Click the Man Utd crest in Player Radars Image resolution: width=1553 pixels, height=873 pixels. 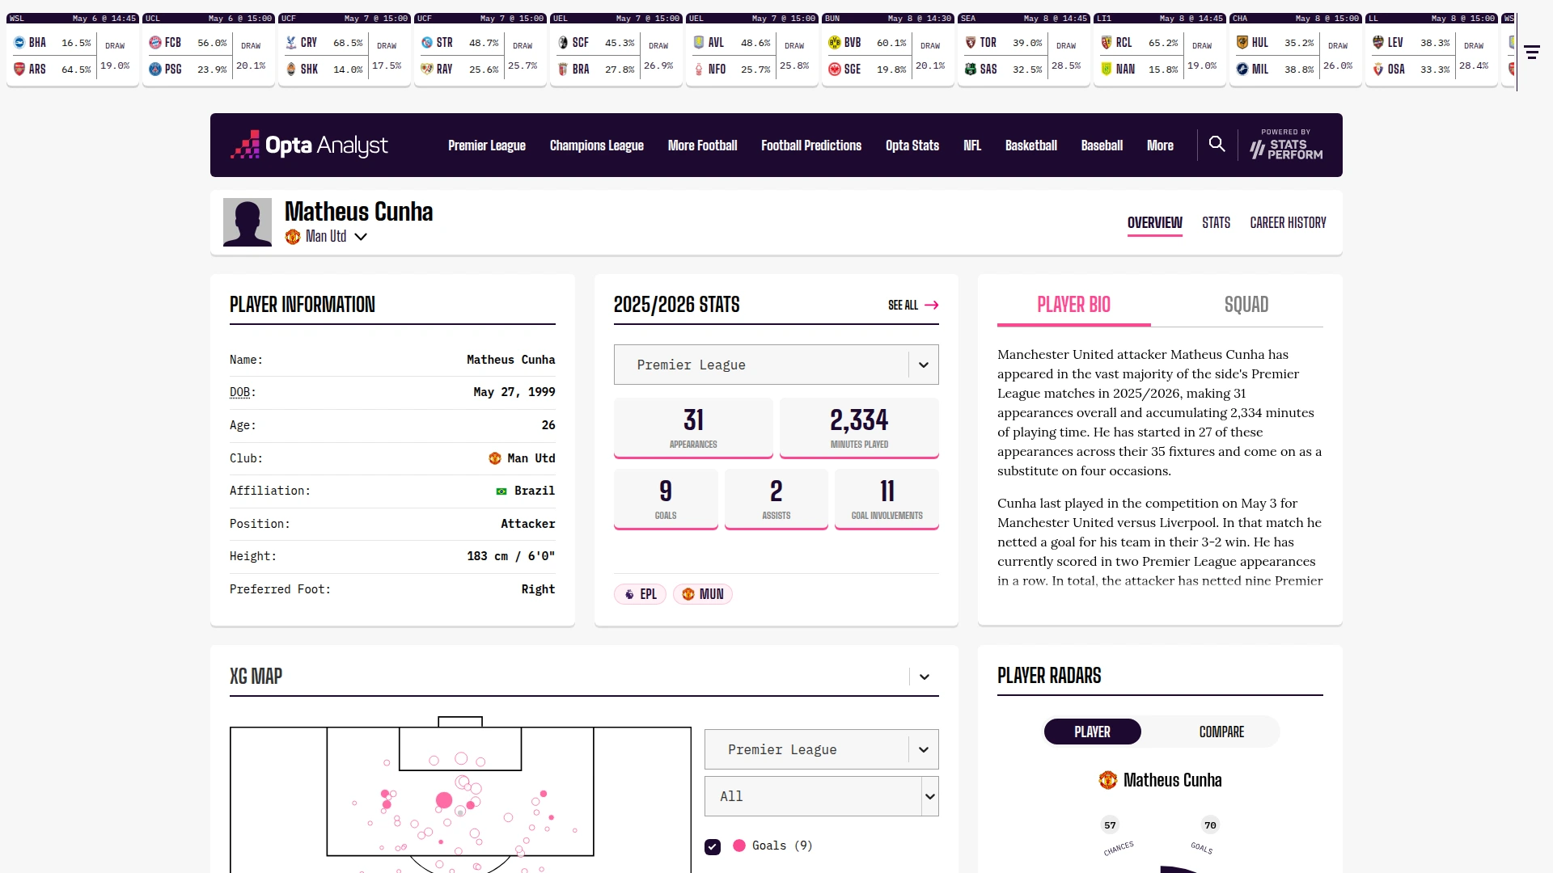tap(1108, 780)
